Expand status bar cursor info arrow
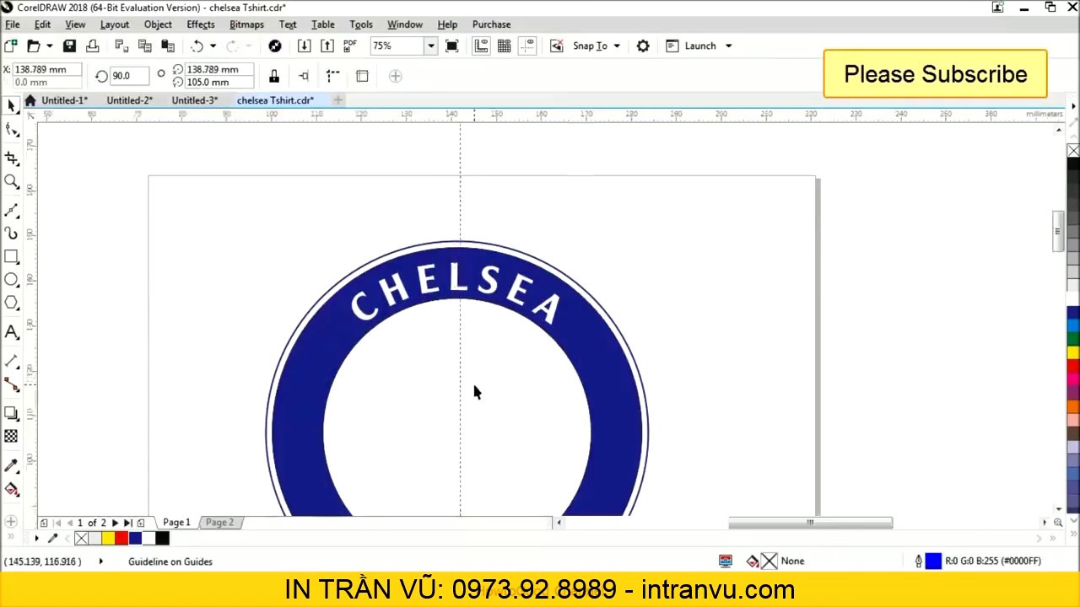 coord(100,561)
